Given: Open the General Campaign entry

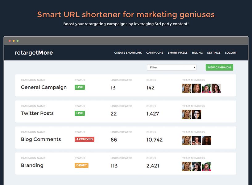Looking at the screenshot, I should coord(44,87).
